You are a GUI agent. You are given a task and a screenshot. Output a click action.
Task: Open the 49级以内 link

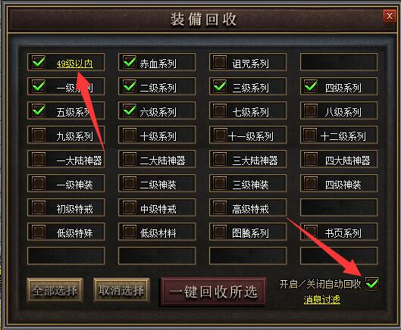75,64
